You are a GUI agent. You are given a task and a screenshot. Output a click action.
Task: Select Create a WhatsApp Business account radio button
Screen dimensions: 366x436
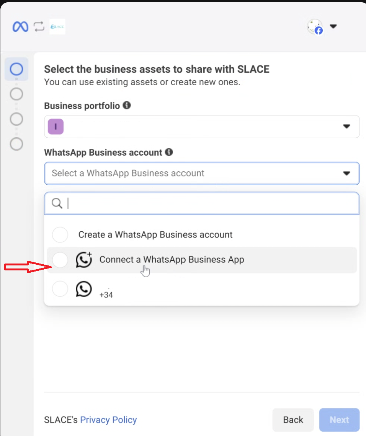(x=60, y=234)
